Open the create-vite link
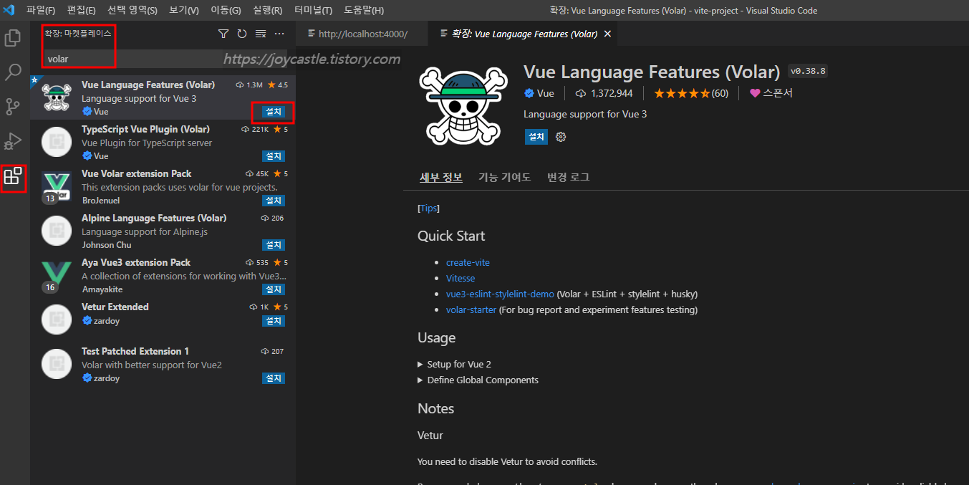 tap(468, 262)
